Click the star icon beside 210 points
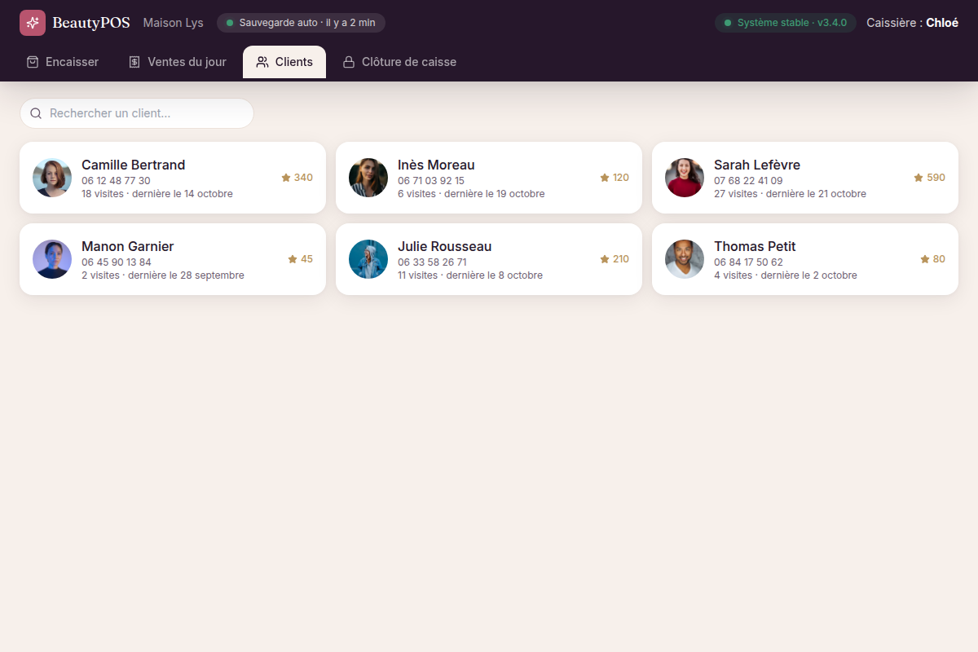The image size is (978, 652). [x=605, y=259]
